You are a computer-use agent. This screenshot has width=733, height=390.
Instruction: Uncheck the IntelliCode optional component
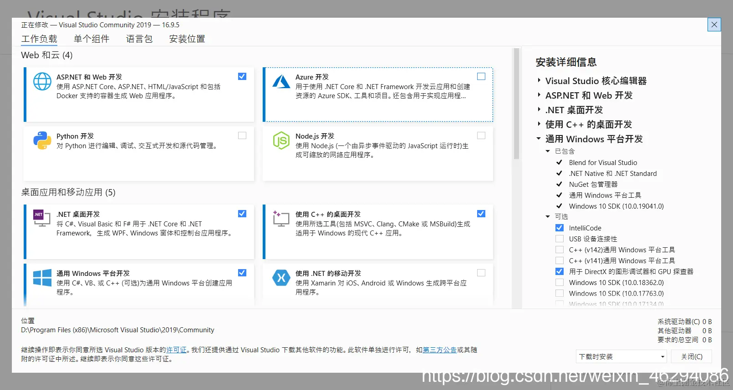pos(560,228)
